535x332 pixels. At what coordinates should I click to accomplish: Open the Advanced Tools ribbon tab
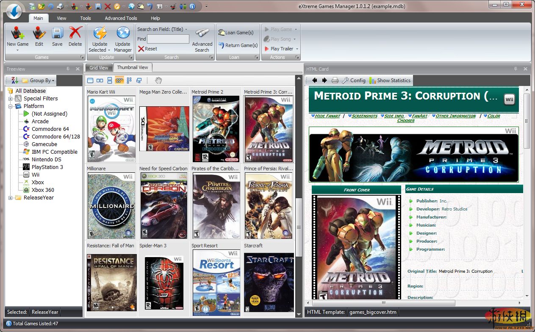[x=121, y=18]
